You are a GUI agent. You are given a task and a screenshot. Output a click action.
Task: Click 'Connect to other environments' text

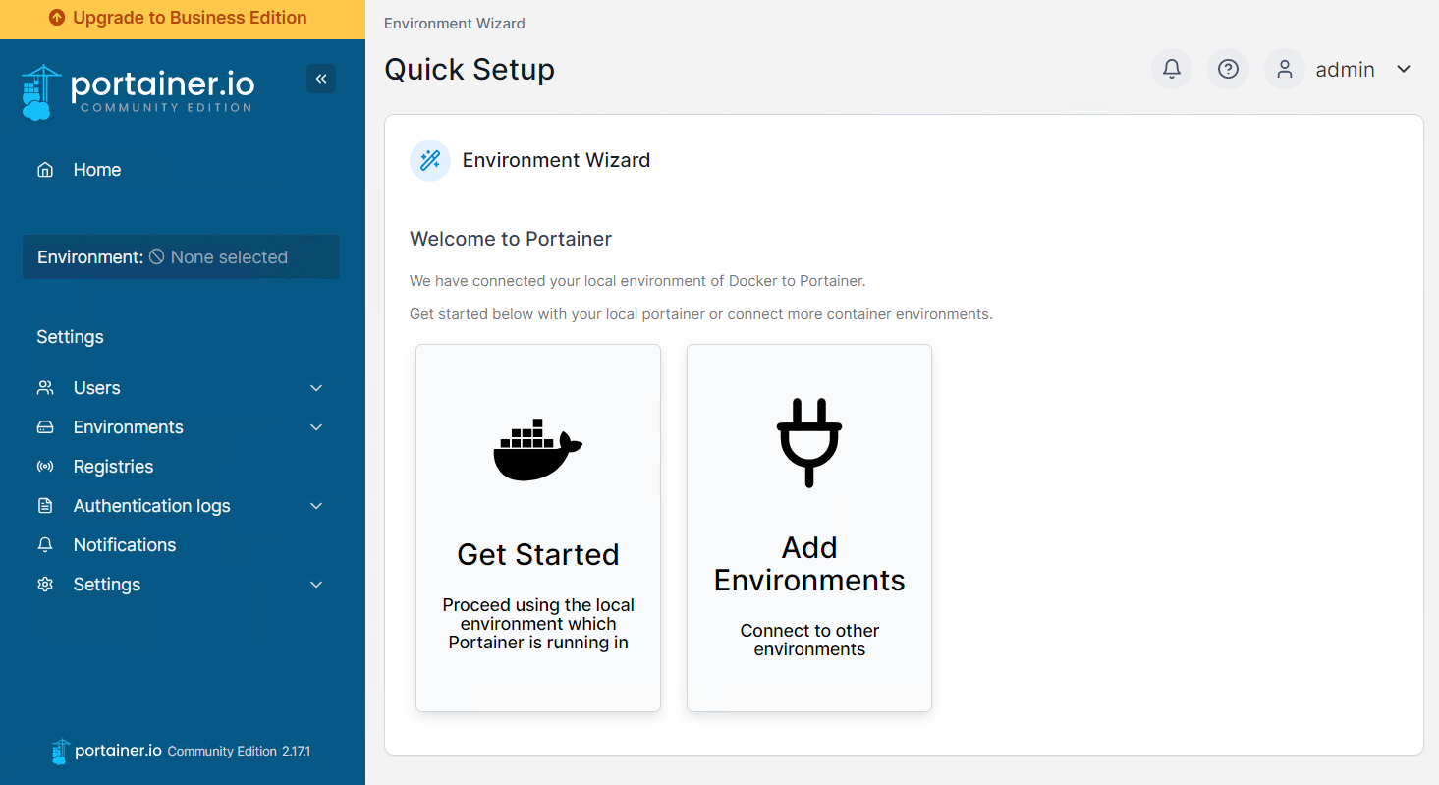coord(809,640)
